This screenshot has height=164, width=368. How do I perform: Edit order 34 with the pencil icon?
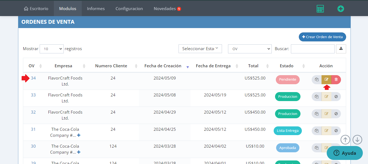[x=326, y=80]
